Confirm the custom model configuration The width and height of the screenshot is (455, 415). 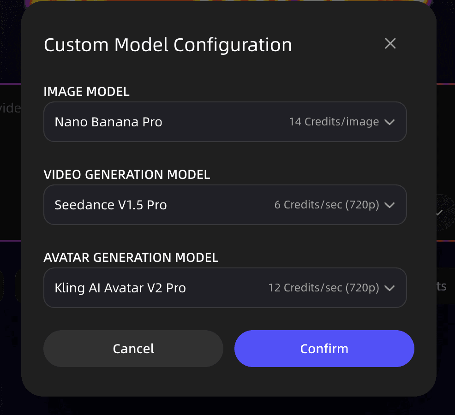tap(324, 349)
